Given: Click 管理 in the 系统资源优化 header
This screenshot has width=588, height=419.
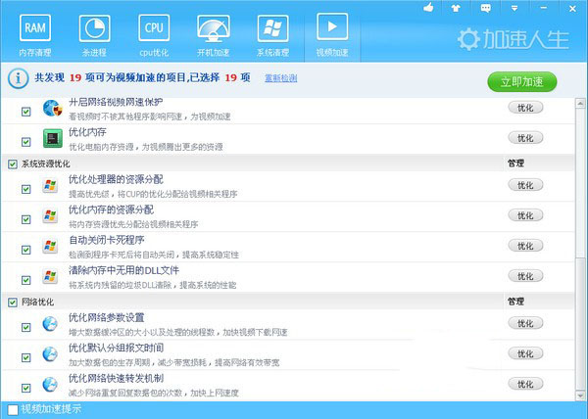Looking at the screenshot, I should [515, 163].
